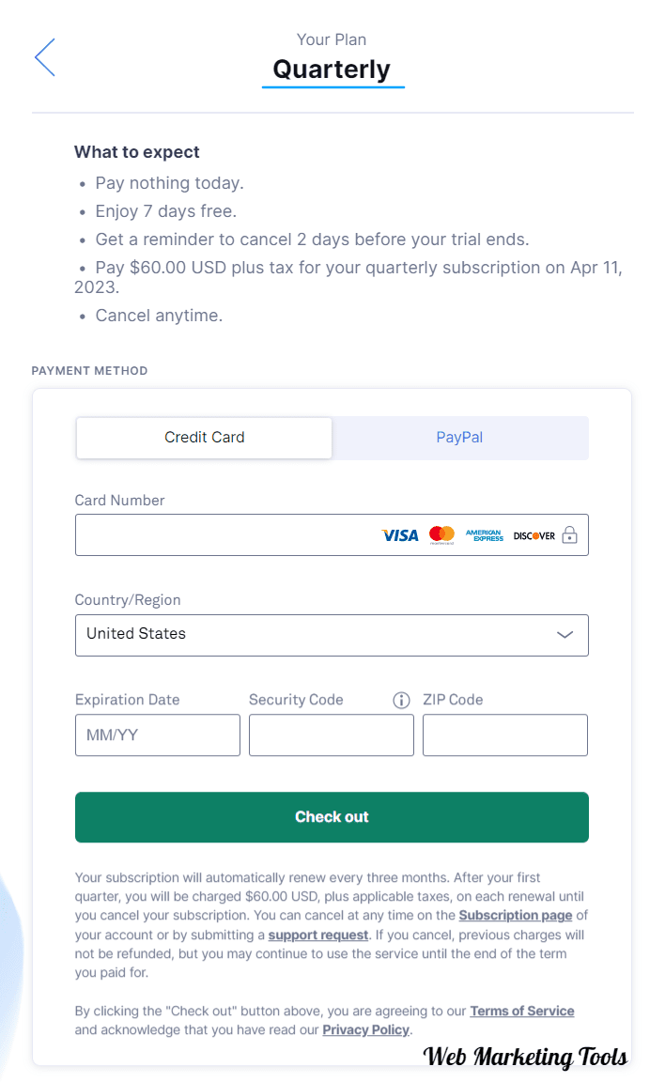View the Privacy Policy link

tap(365, 1029)
